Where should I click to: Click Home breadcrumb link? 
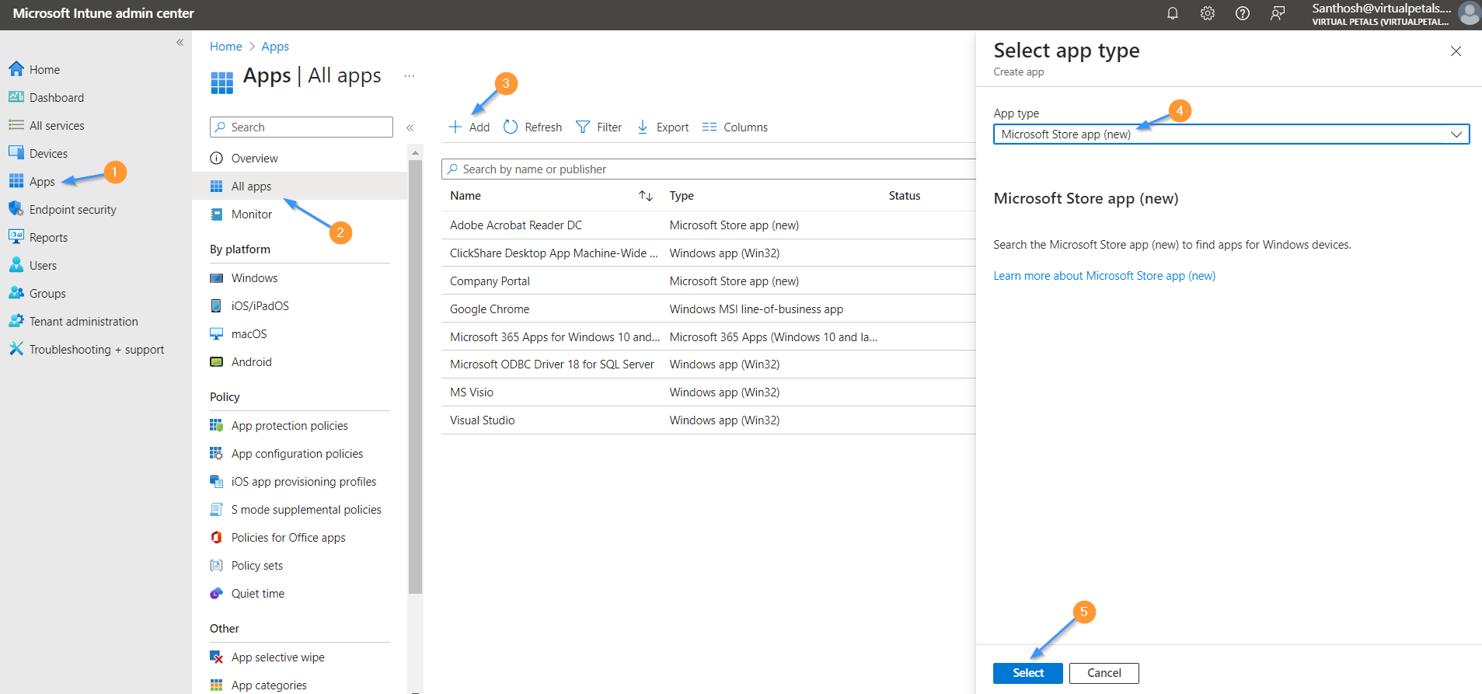pyautogui.click(x=226, y=47)
